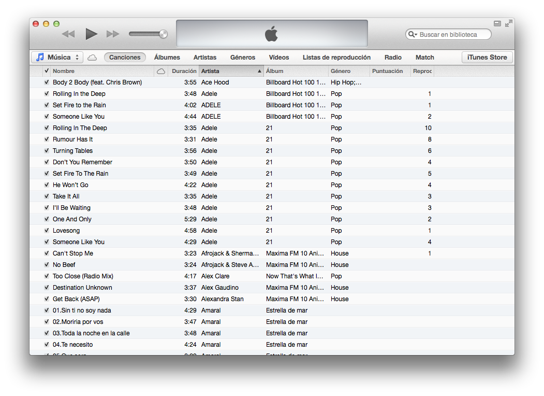Open the Música library dropdown
Screen dimensions: 544x396
point(57,58)
